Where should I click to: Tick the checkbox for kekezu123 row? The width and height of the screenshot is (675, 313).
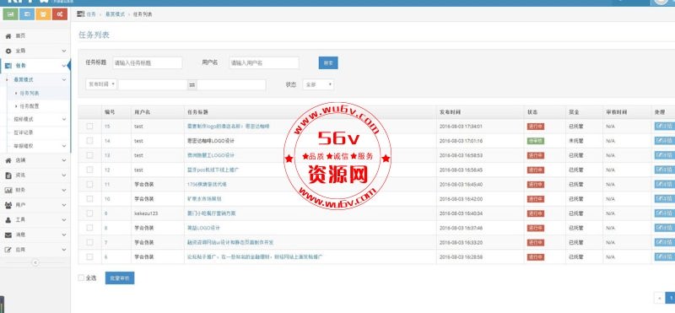click(x=89, y=213)
